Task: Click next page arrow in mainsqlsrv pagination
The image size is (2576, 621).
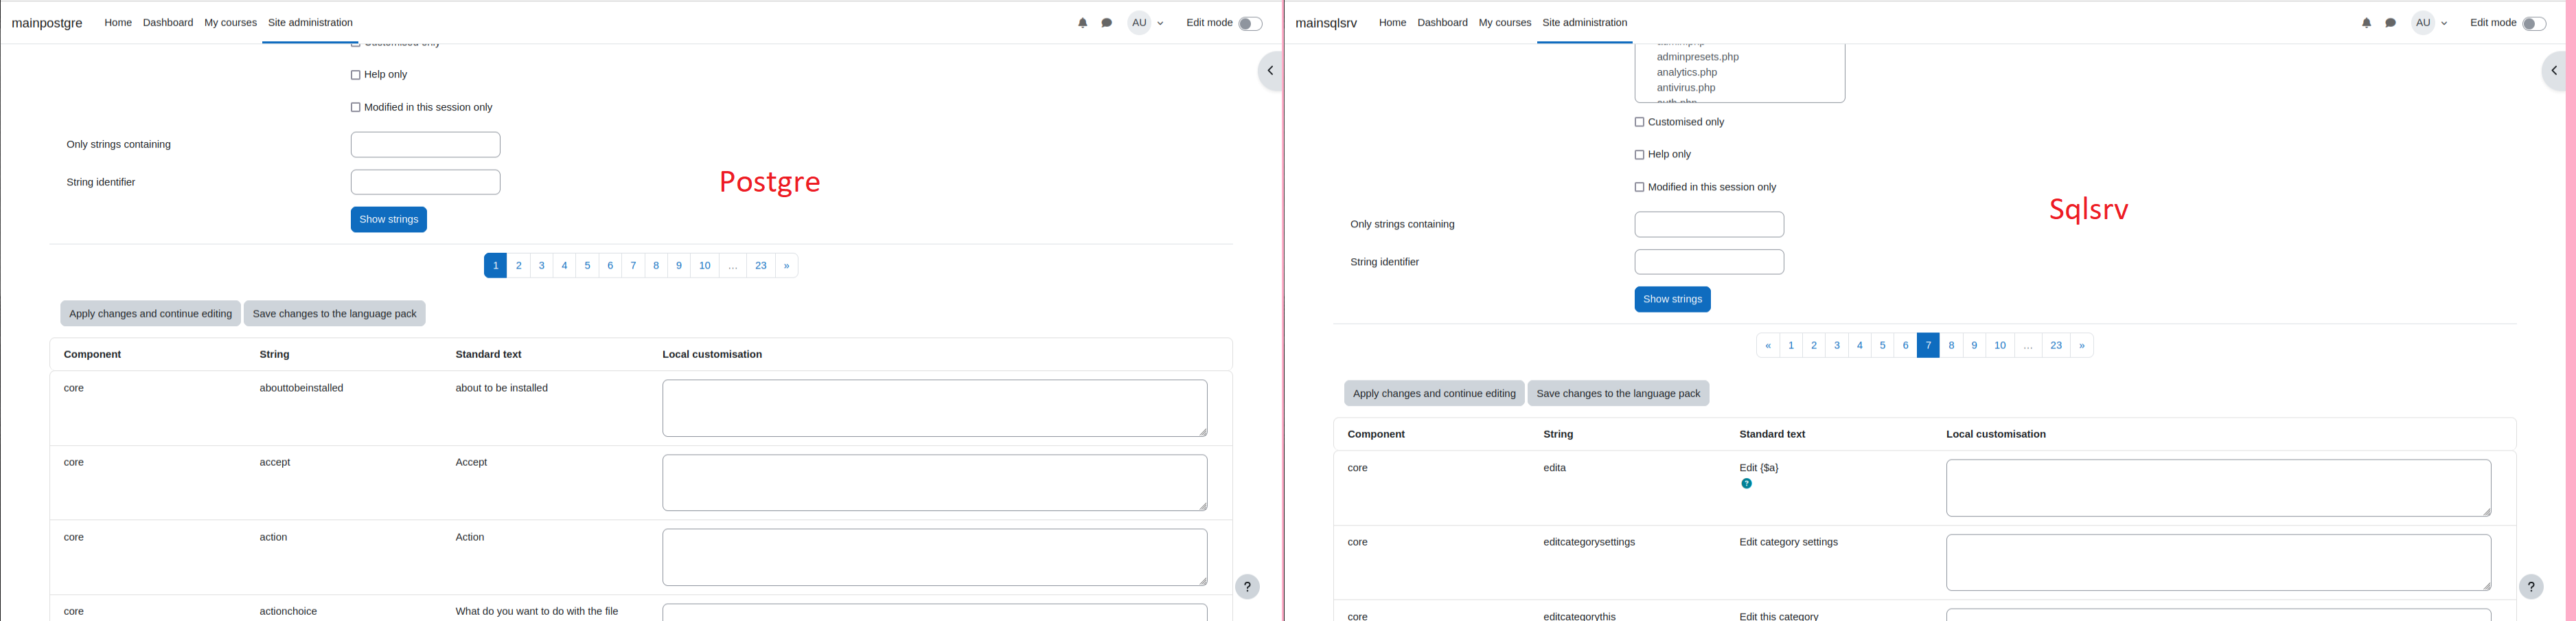Action: pos(2082,346)
